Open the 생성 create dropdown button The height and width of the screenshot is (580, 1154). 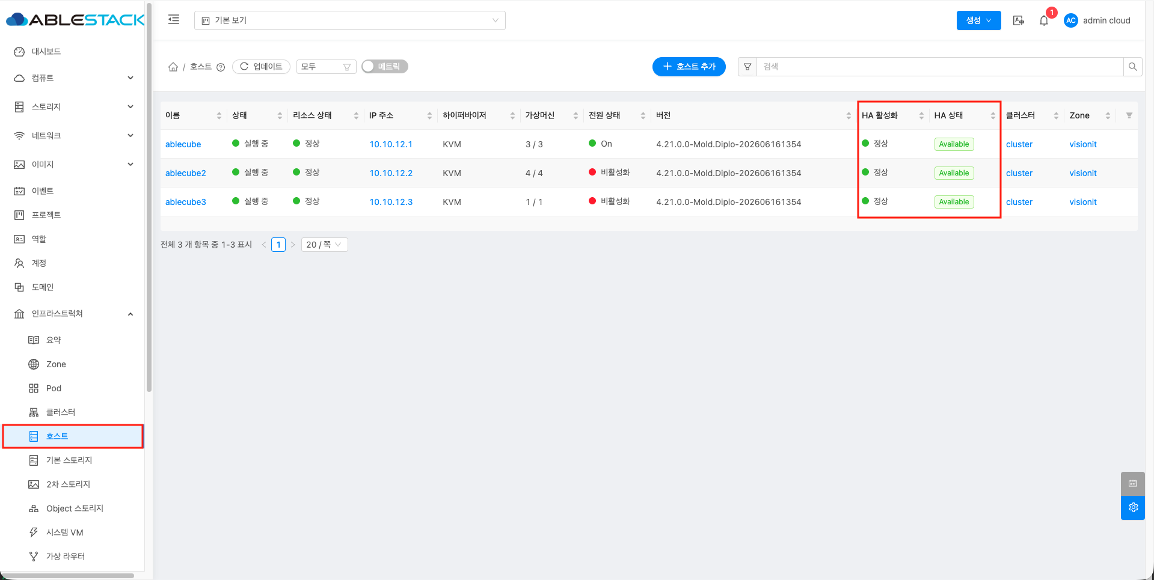978,20
